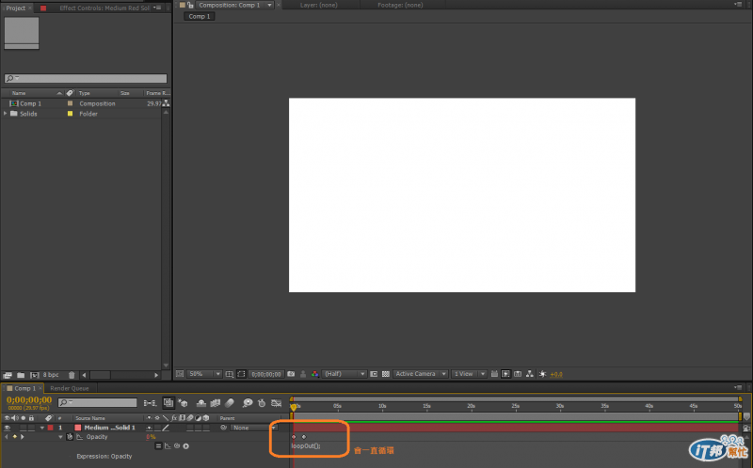753x468 pixels.
Task: Create a new composition from Project panel
Action: click(35, 375)
